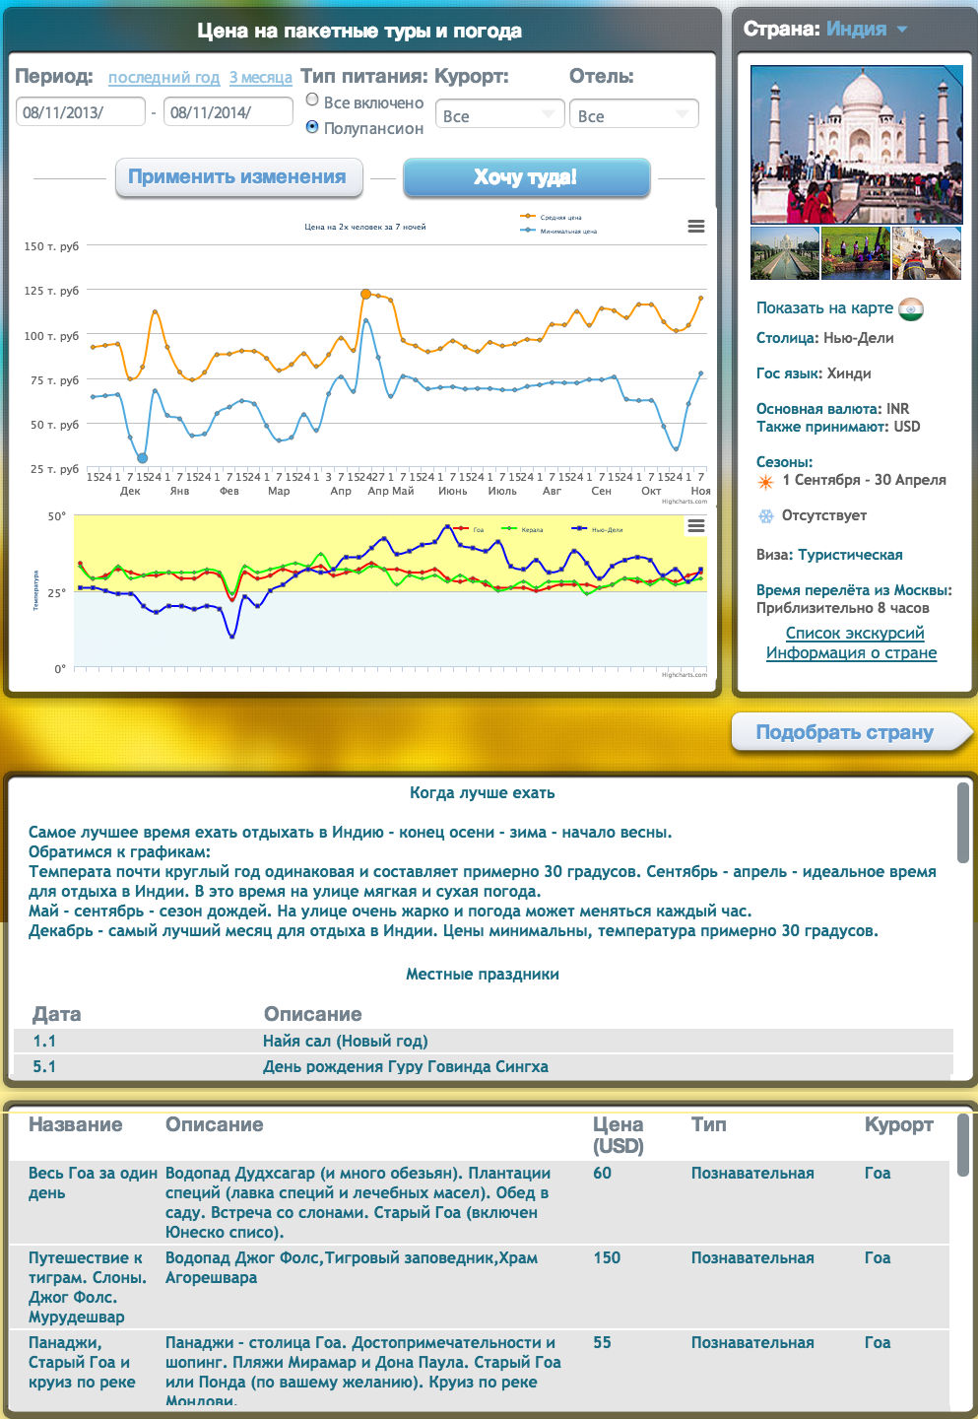The height and width of the screenshot is (1419, 978).
Task: Click the visa type 'Туристическая'
Action: pos(850,555)
